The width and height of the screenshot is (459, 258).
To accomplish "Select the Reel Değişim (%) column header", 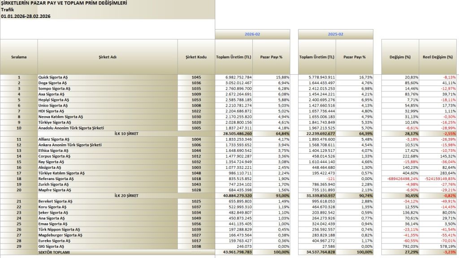I will 438,57.
